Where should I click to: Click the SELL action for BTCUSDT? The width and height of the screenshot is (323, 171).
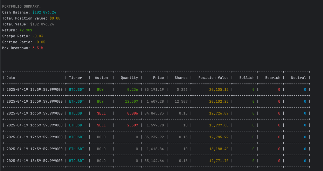101,113
